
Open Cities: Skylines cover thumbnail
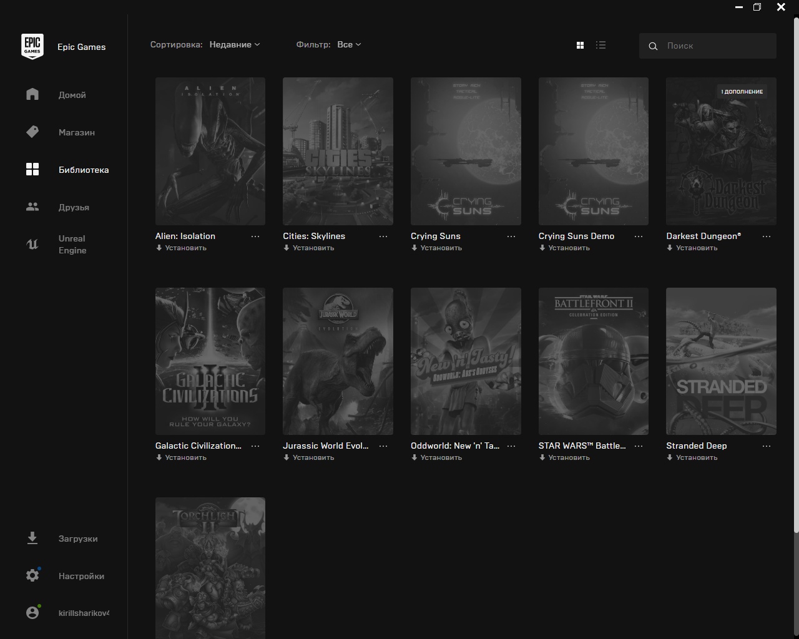tap(338, 151)
